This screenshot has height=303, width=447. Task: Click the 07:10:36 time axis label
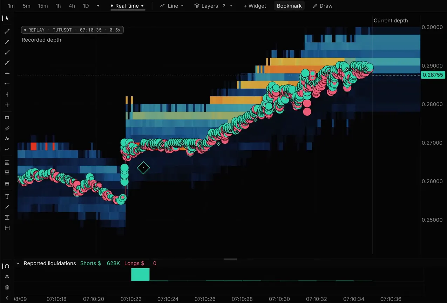391,299
